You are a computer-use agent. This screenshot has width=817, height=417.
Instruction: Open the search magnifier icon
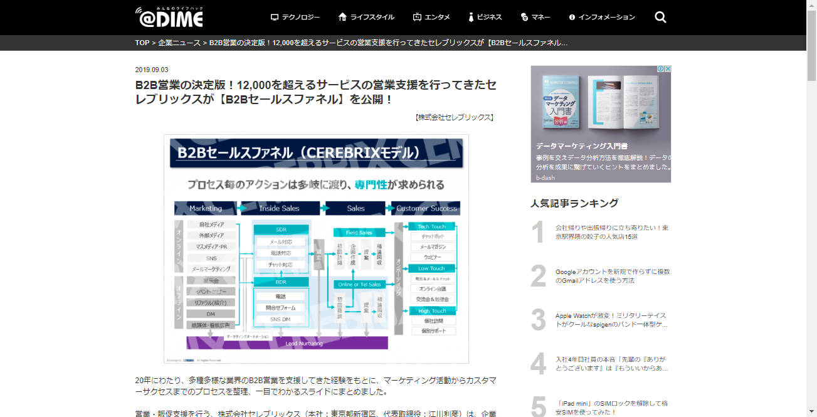click(x=660, y=17)
